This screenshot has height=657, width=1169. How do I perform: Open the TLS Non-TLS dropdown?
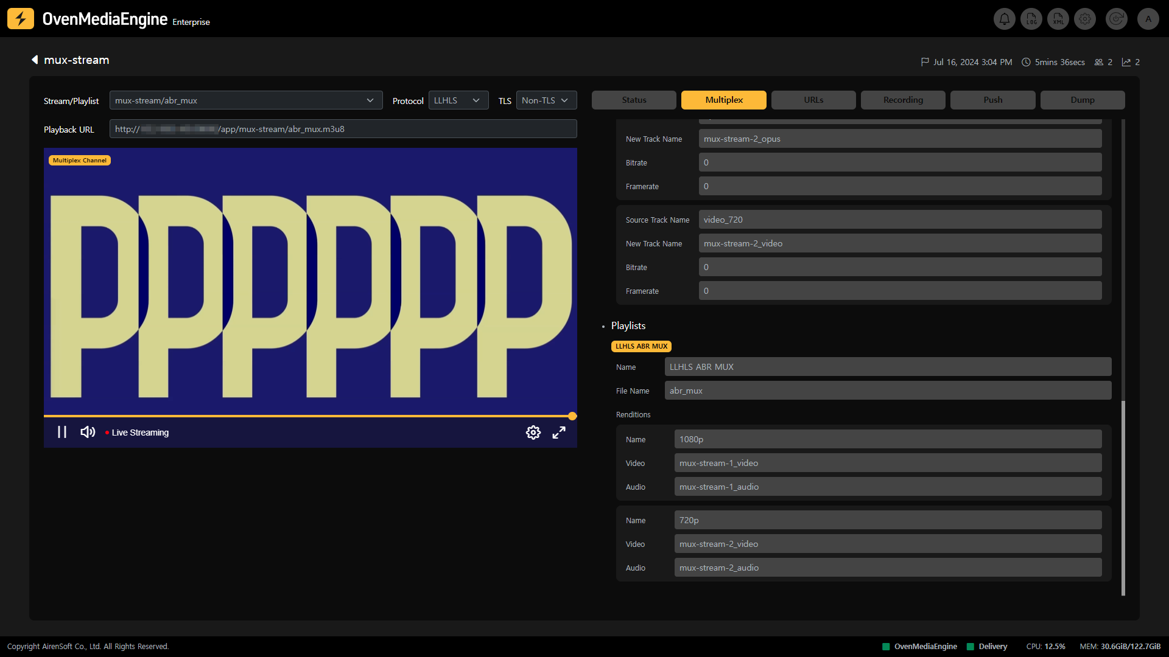pyautogui.click(x=546, y=100)
